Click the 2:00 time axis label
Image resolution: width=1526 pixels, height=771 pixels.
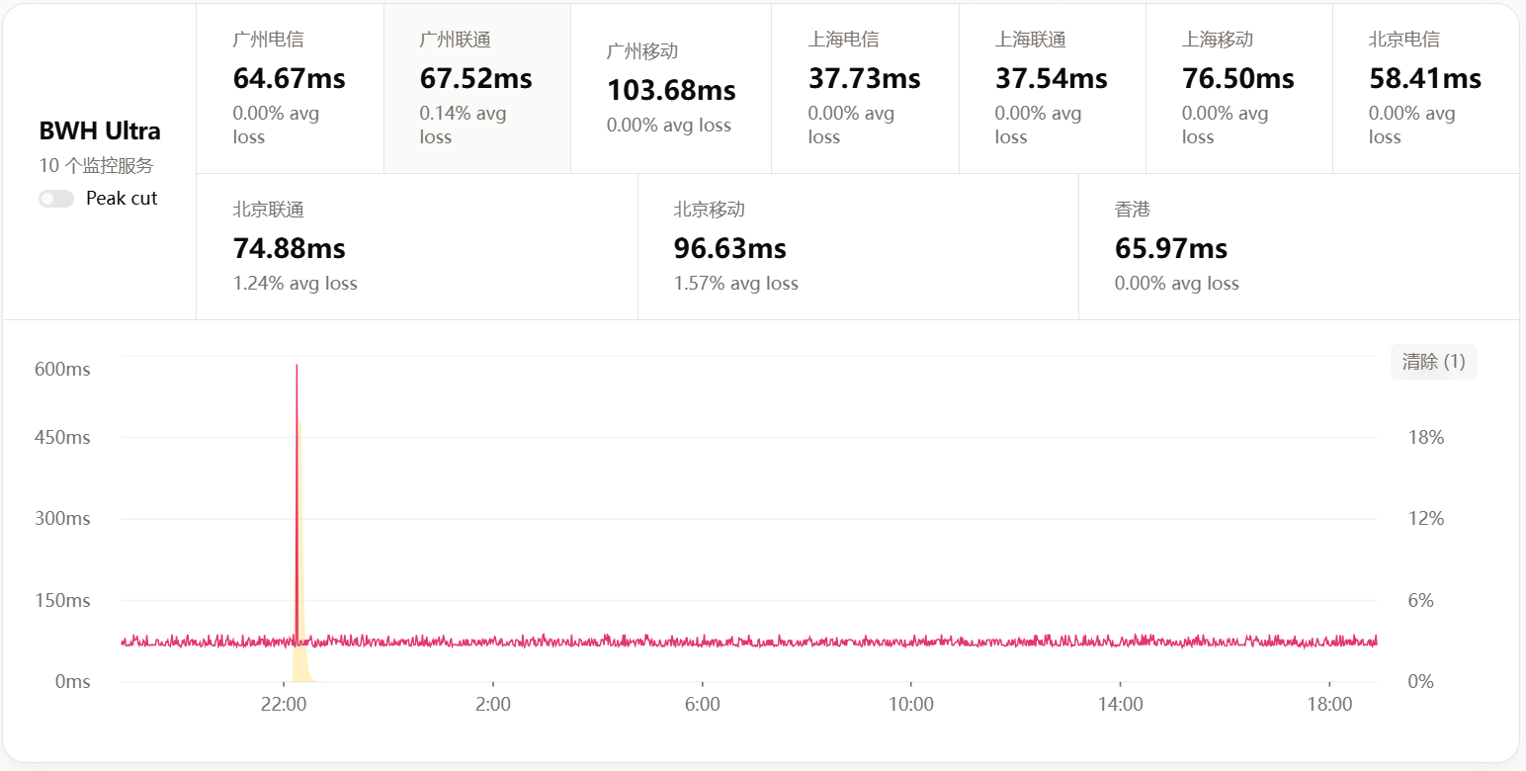click(493, 705)
